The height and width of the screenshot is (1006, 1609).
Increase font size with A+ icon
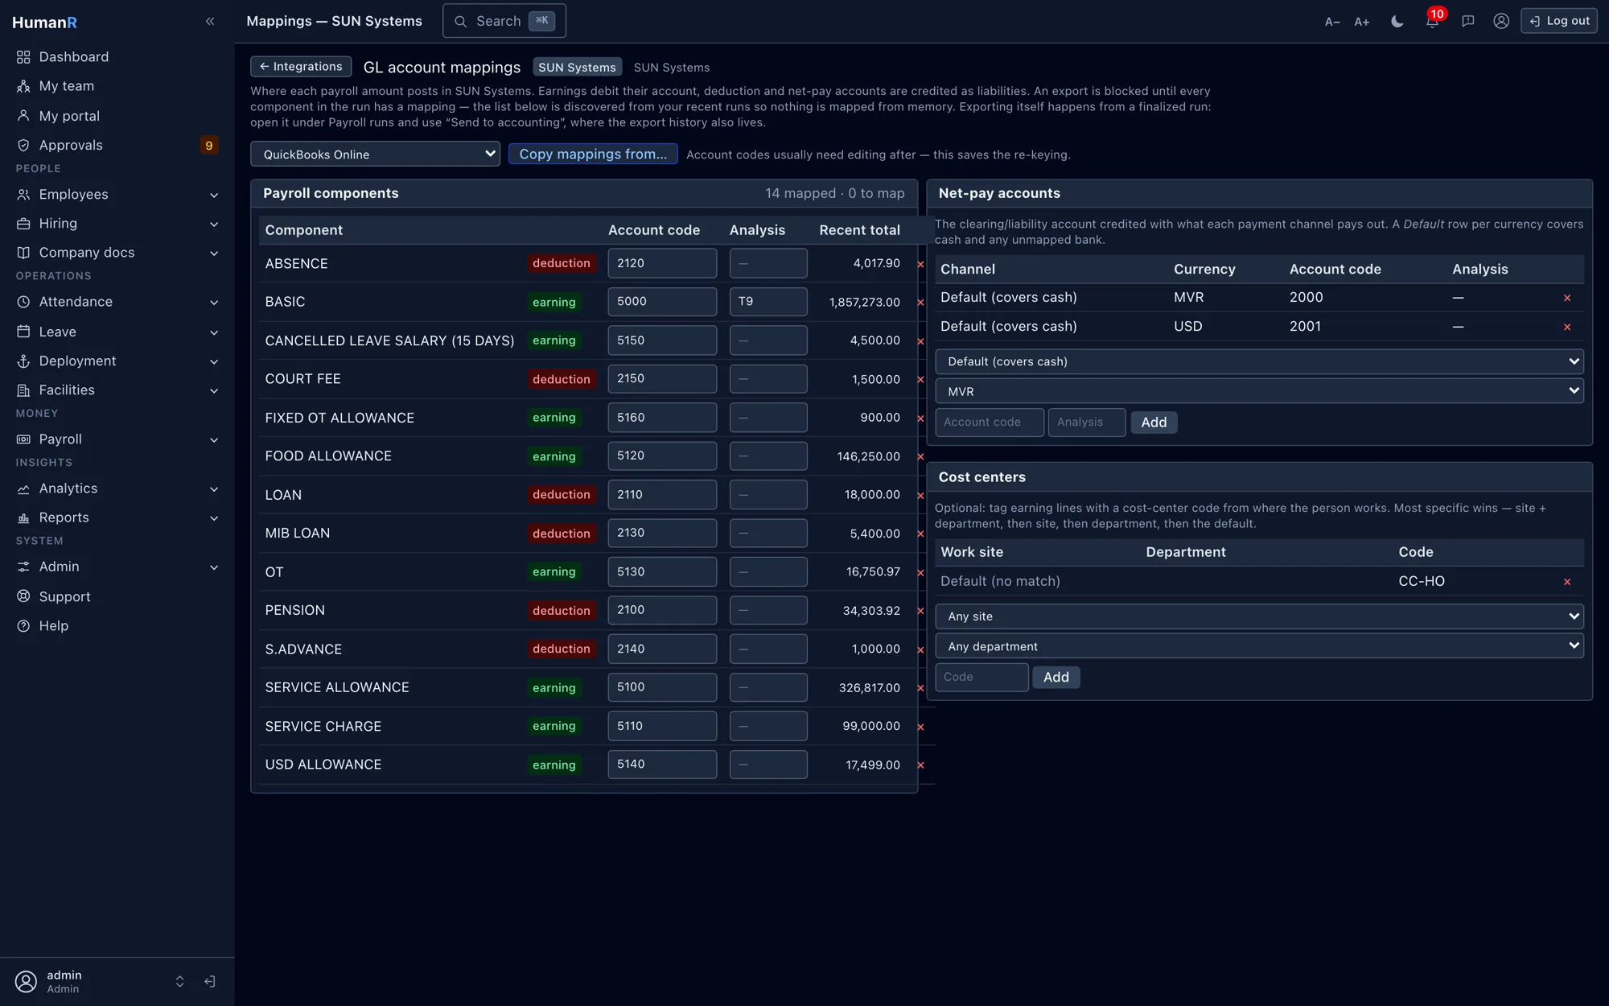(x=1362, y=22)
